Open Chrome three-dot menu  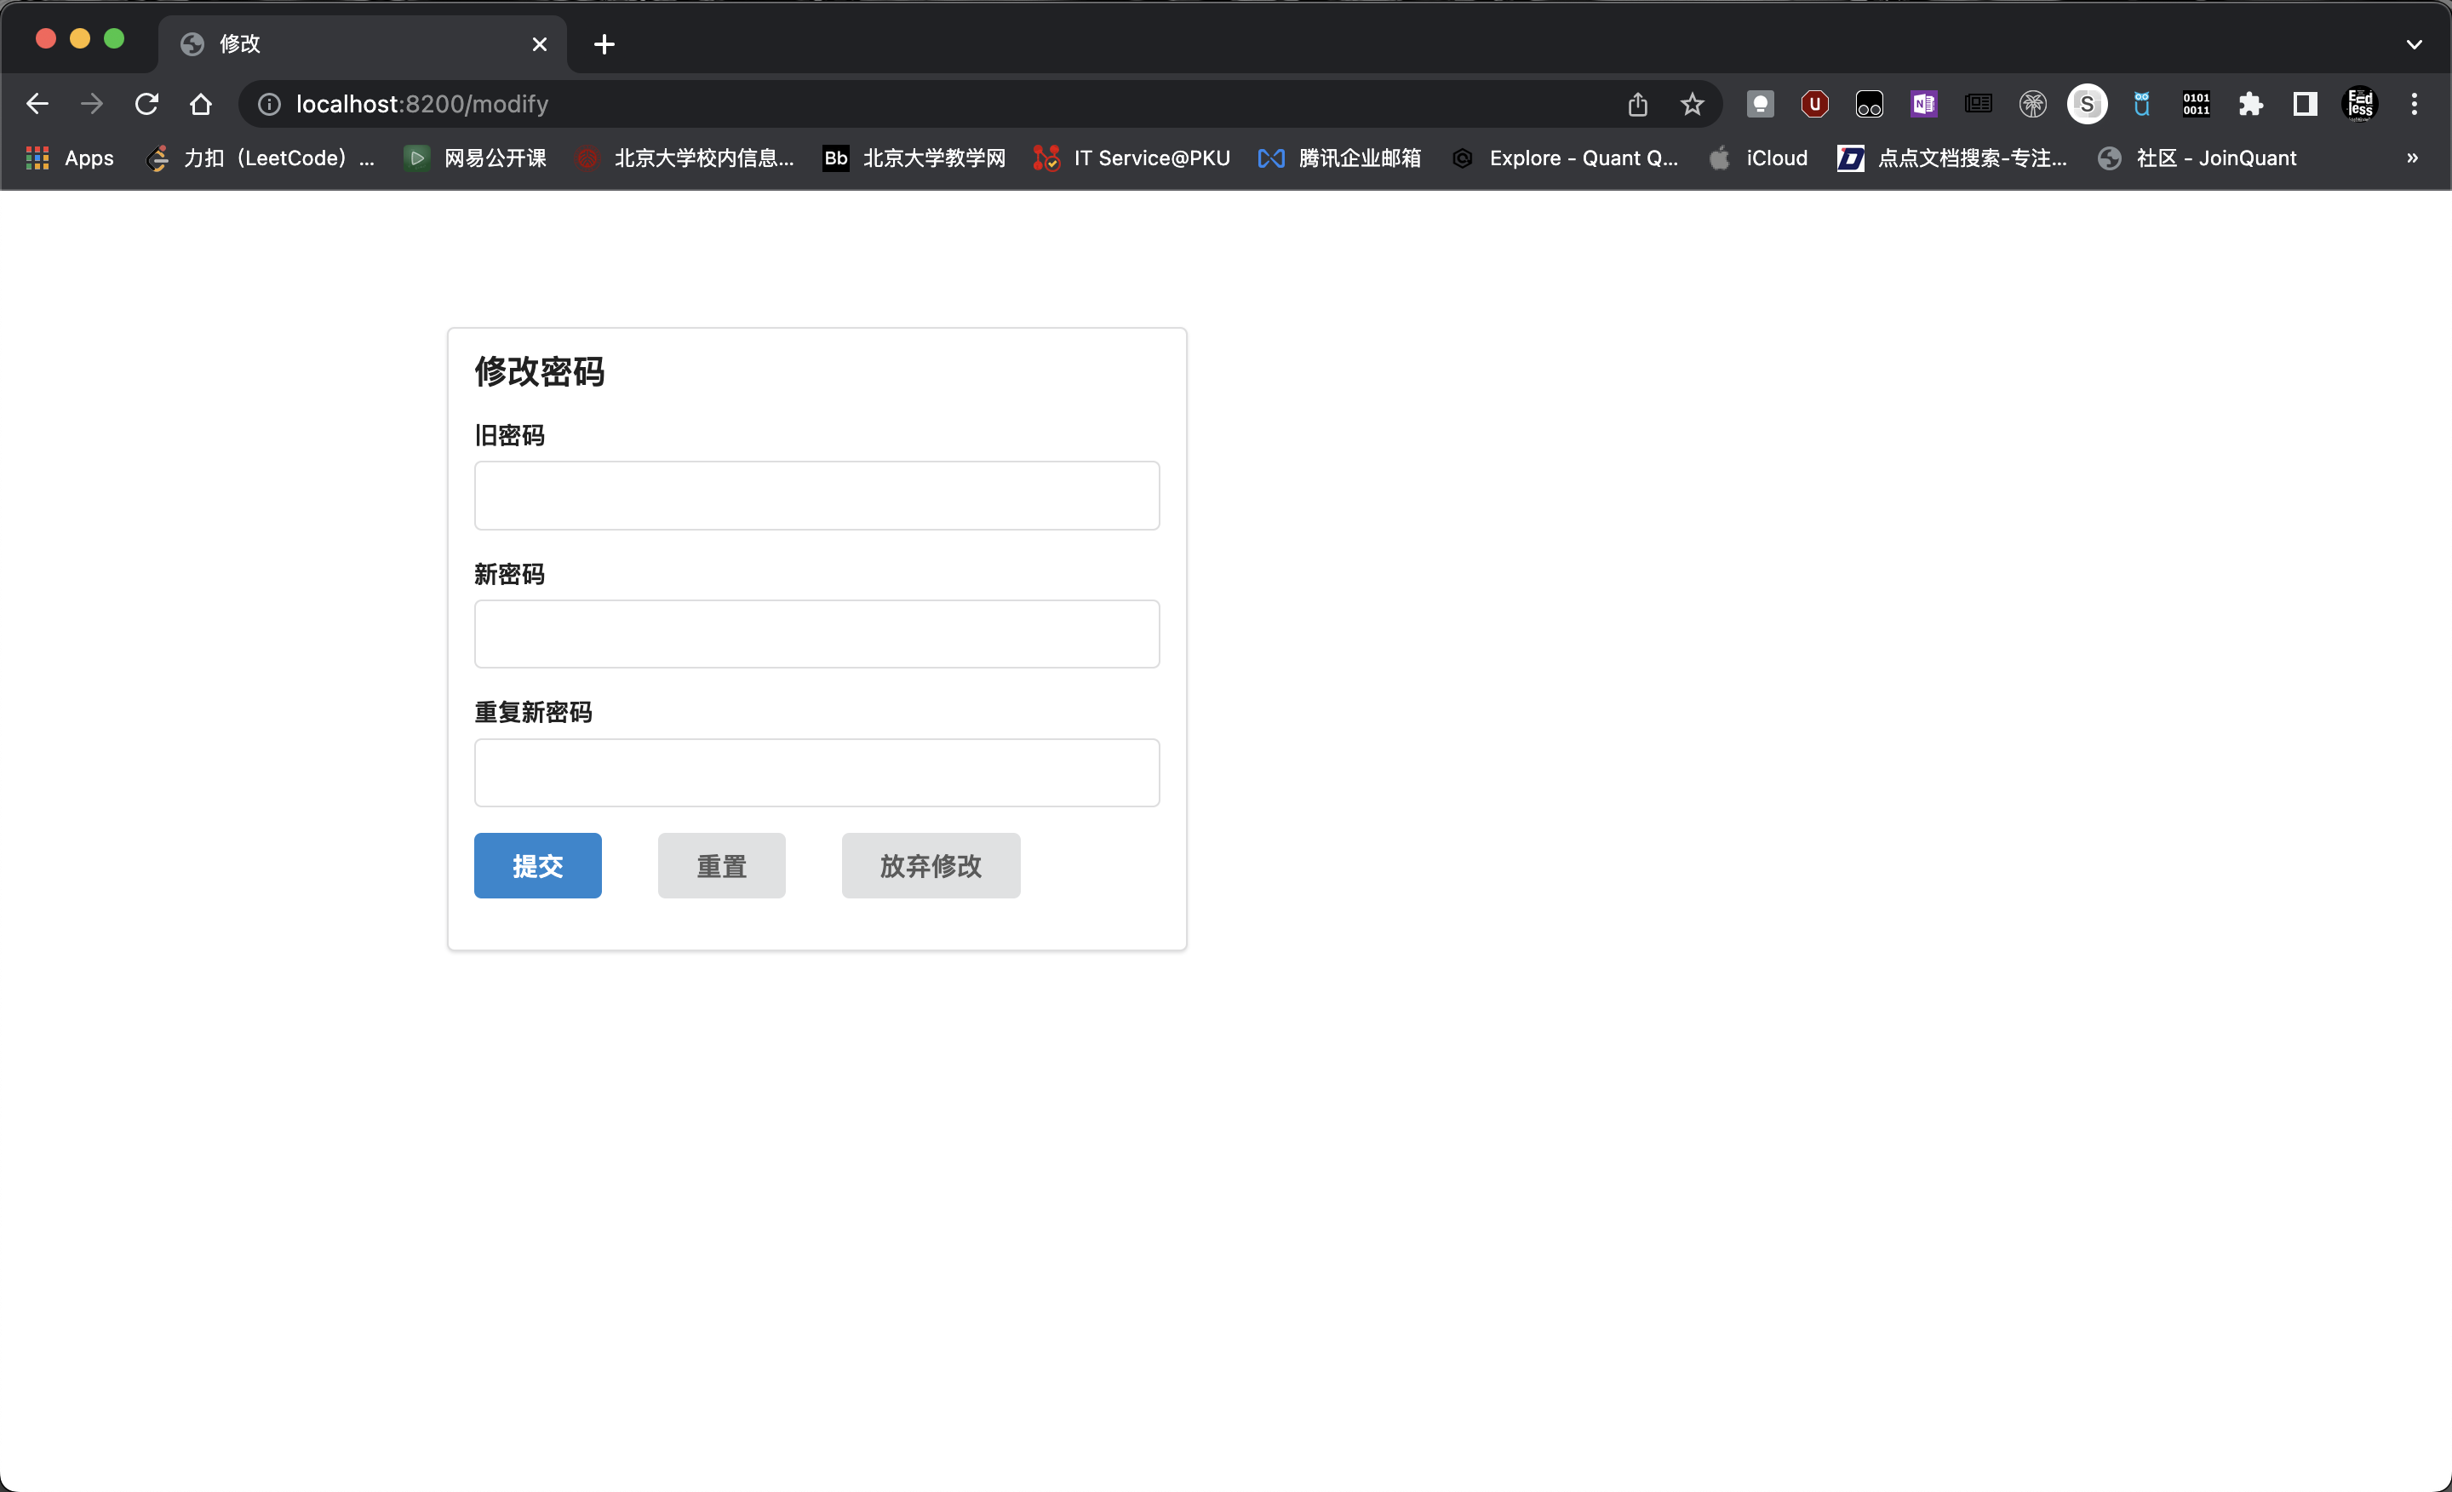[2413, 104]
